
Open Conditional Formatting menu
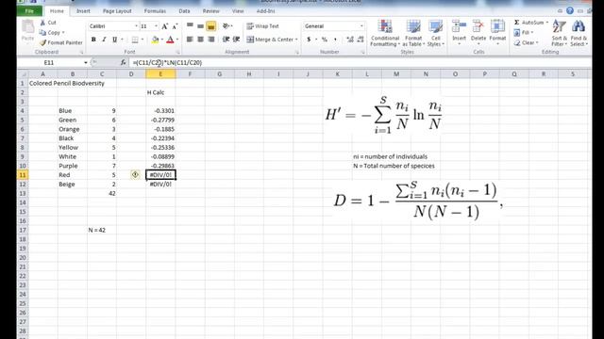pos(385,34)
